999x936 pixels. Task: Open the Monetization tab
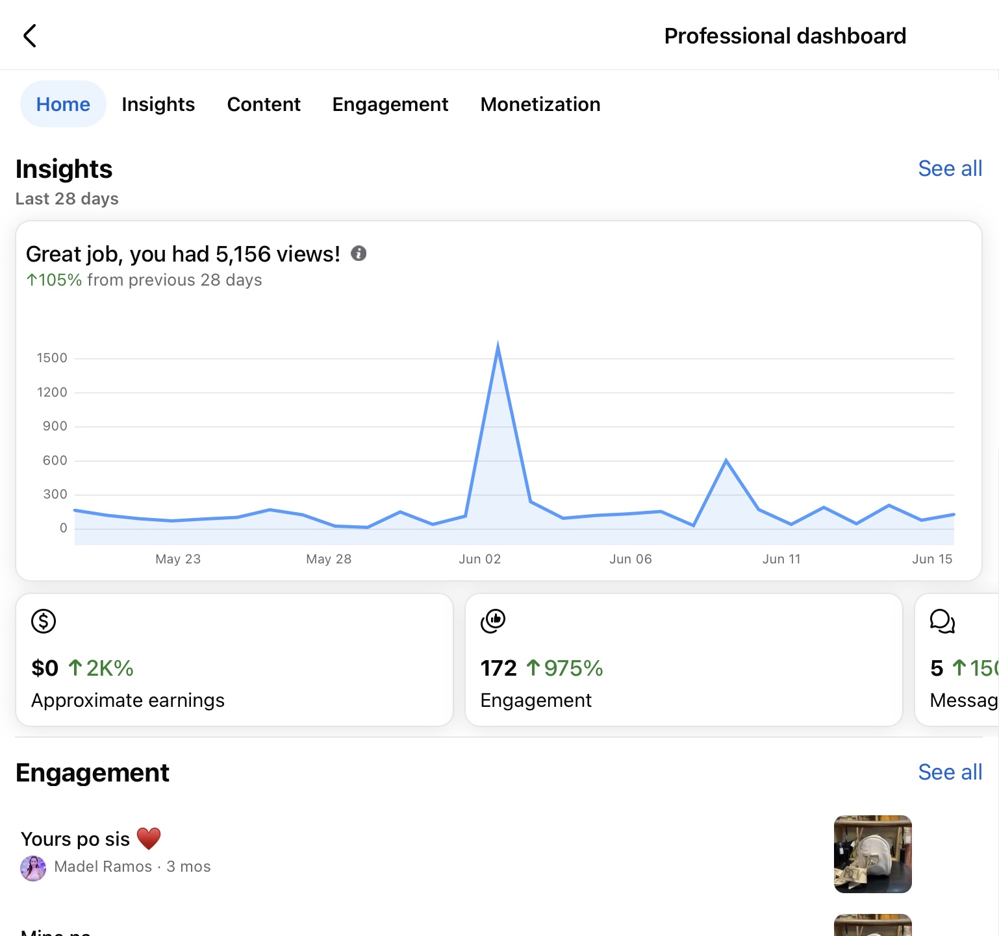540,105
